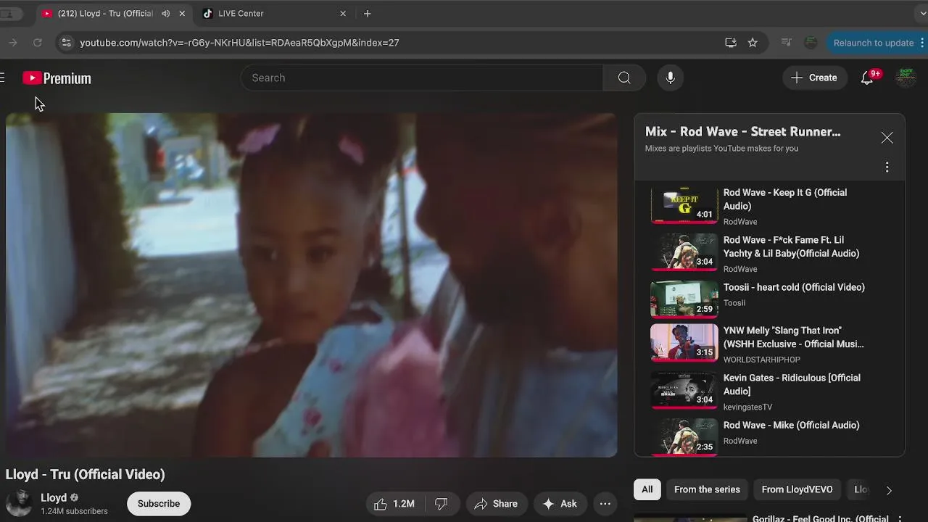Play Toosii - heart cold video
Screen dimensions: 928x522
click(x=768, y=299)
